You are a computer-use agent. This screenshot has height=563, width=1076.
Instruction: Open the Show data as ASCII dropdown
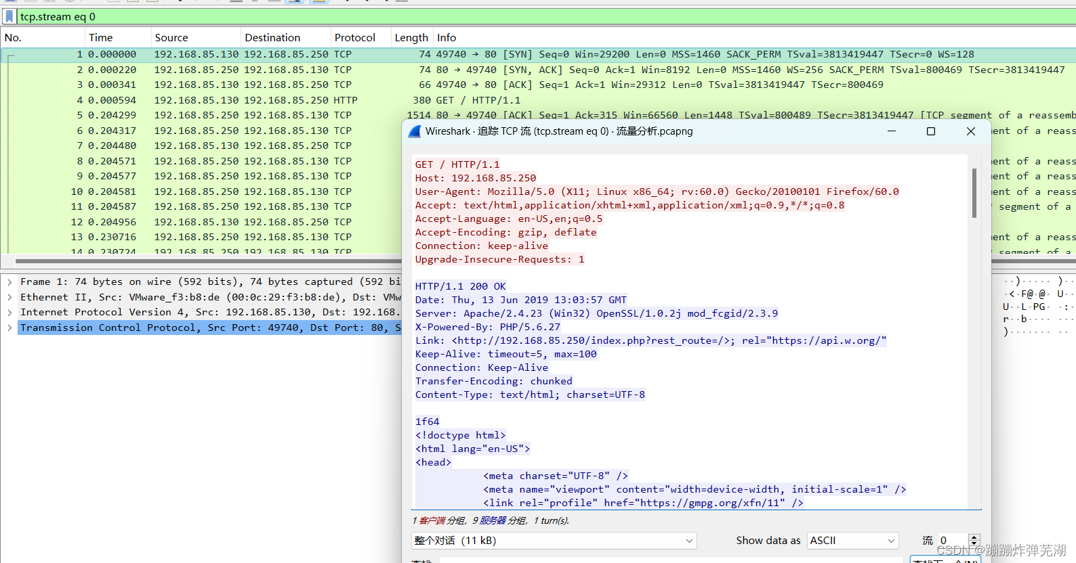coord(853,541)
